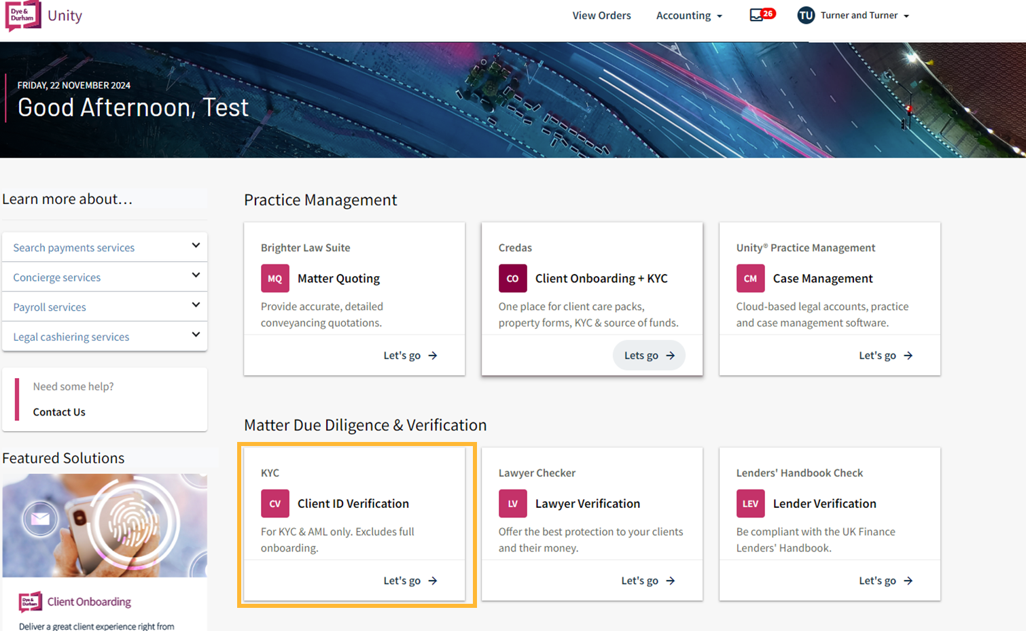Open the inbox notifications icon with 26 badge

[x=762, y=14]
